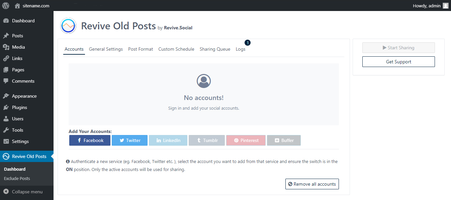Click the home icon beside sitename.com
451x200 pixels.
(17, 6)
